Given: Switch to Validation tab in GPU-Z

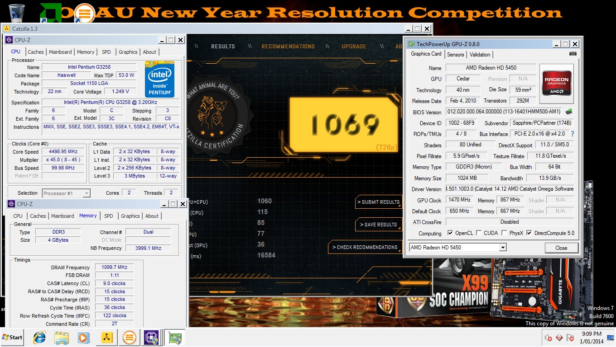Looking at the screenshot, I should (480, 55).
